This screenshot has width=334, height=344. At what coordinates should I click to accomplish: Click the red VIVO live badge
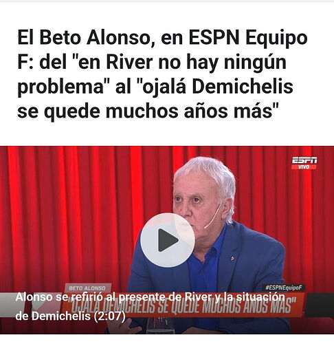304,167
